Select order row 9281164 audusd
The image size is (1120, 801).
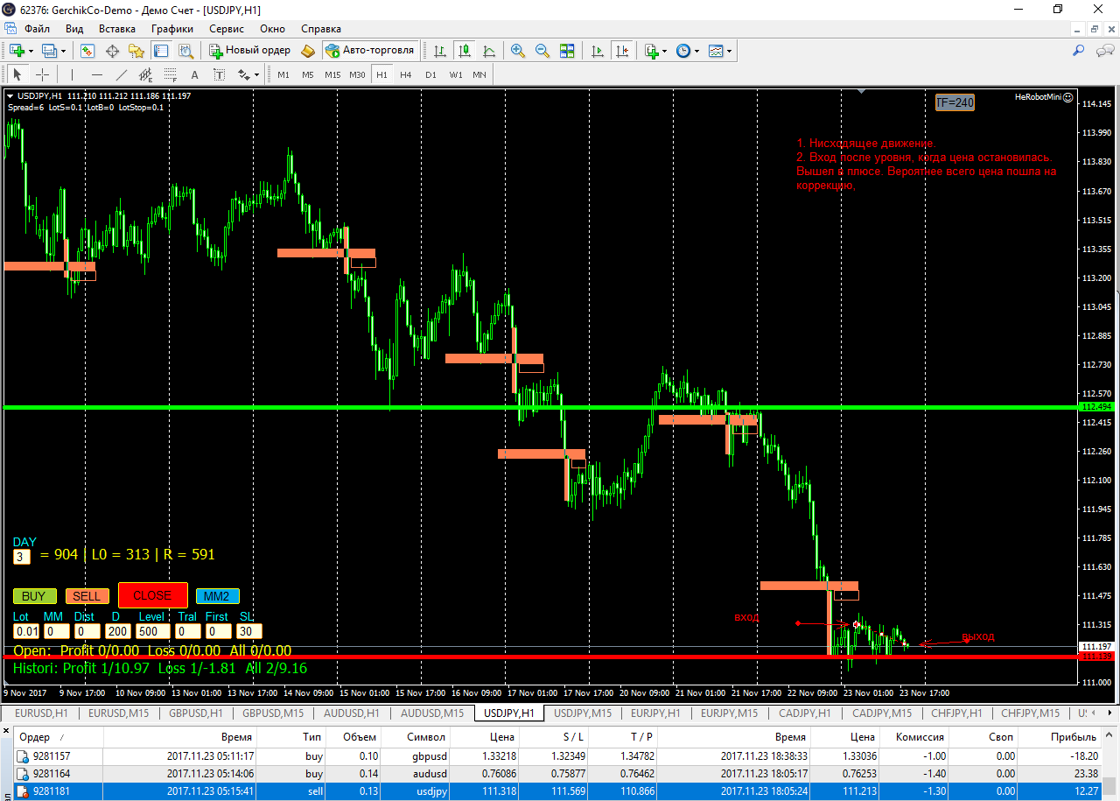(x=557, y=774)
